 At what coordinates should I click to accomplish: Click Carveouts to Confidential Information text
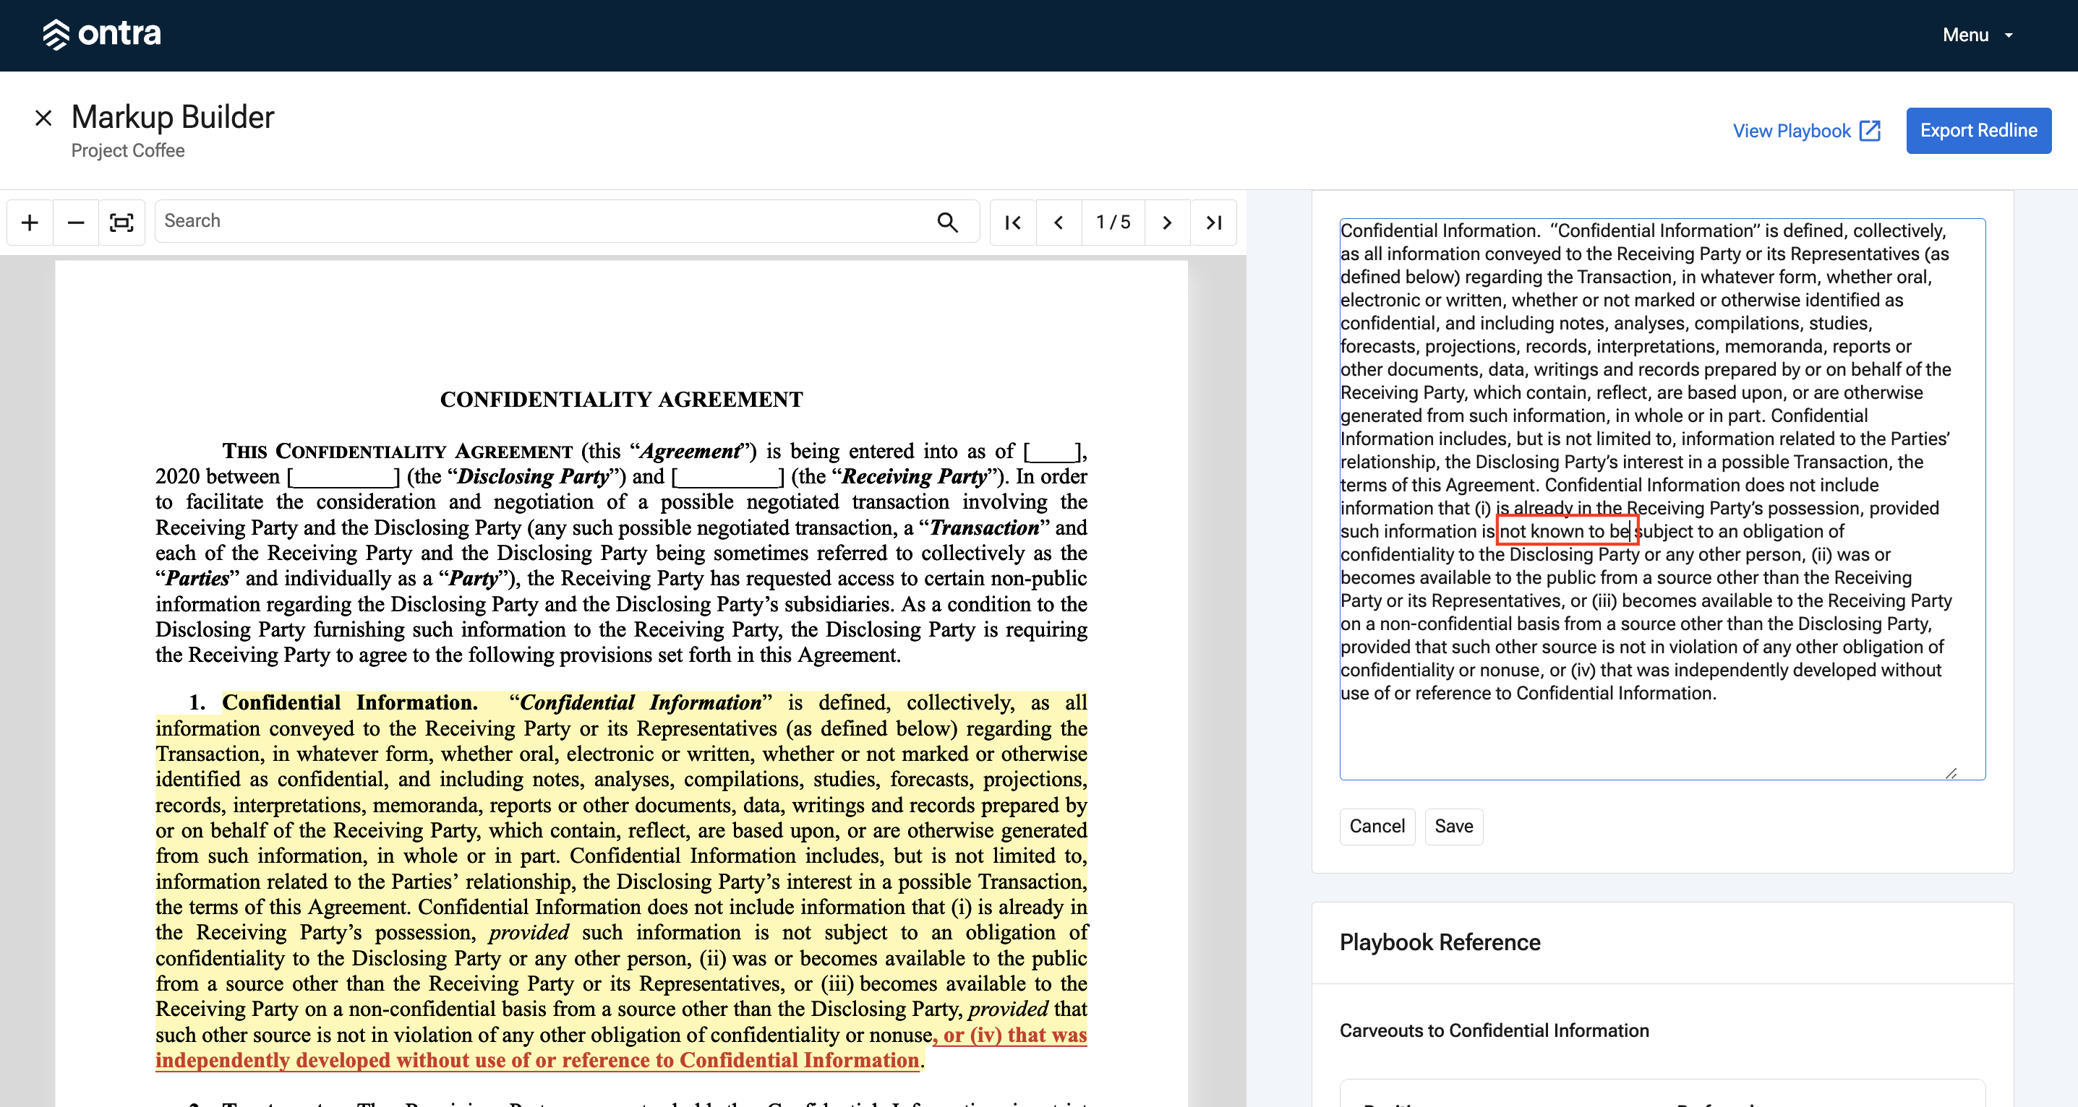click(1494, 1030)
